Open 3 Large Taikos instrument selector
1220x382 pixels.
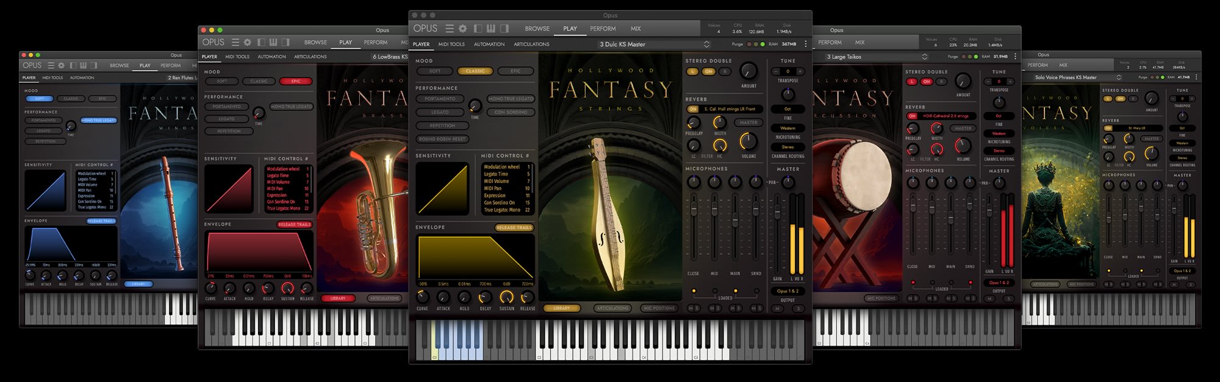pos(875,57)
